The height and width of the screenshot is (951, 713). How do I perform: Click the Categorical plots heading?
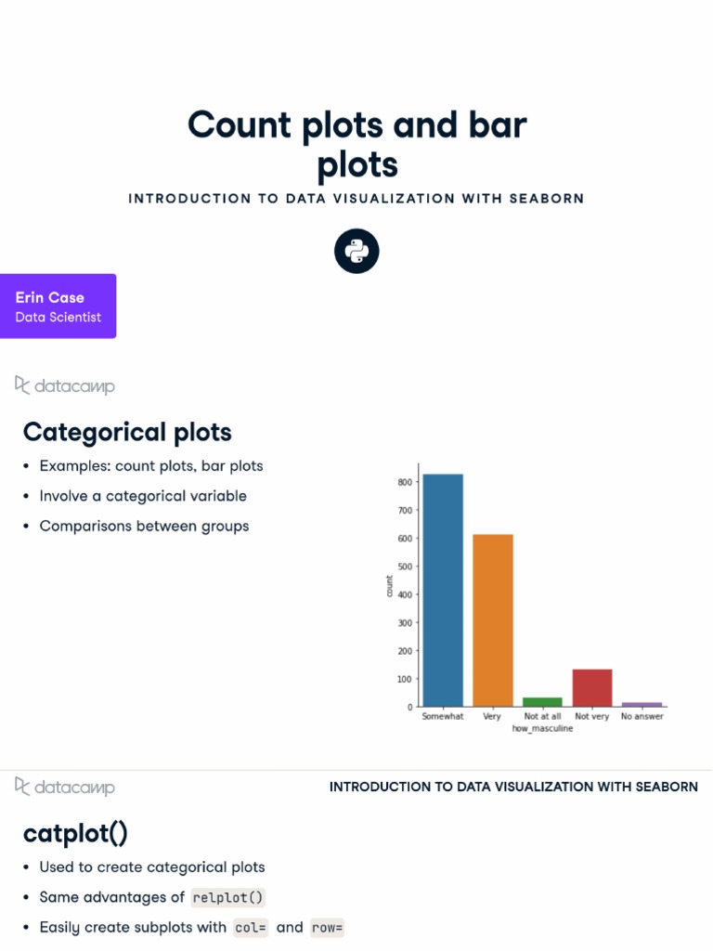coord(127,432)
